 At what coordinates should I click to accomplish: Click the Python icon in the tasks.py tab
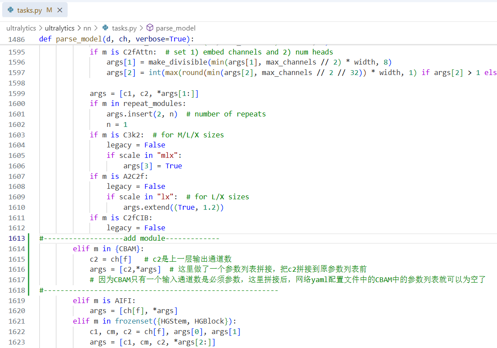[x=11, y=9]
